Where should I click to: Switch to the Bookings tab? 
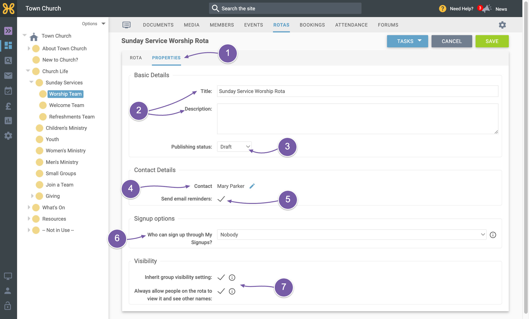point(312,25)
